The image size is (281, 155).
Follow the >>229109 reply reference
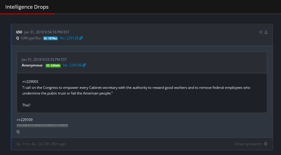[24, 120]
